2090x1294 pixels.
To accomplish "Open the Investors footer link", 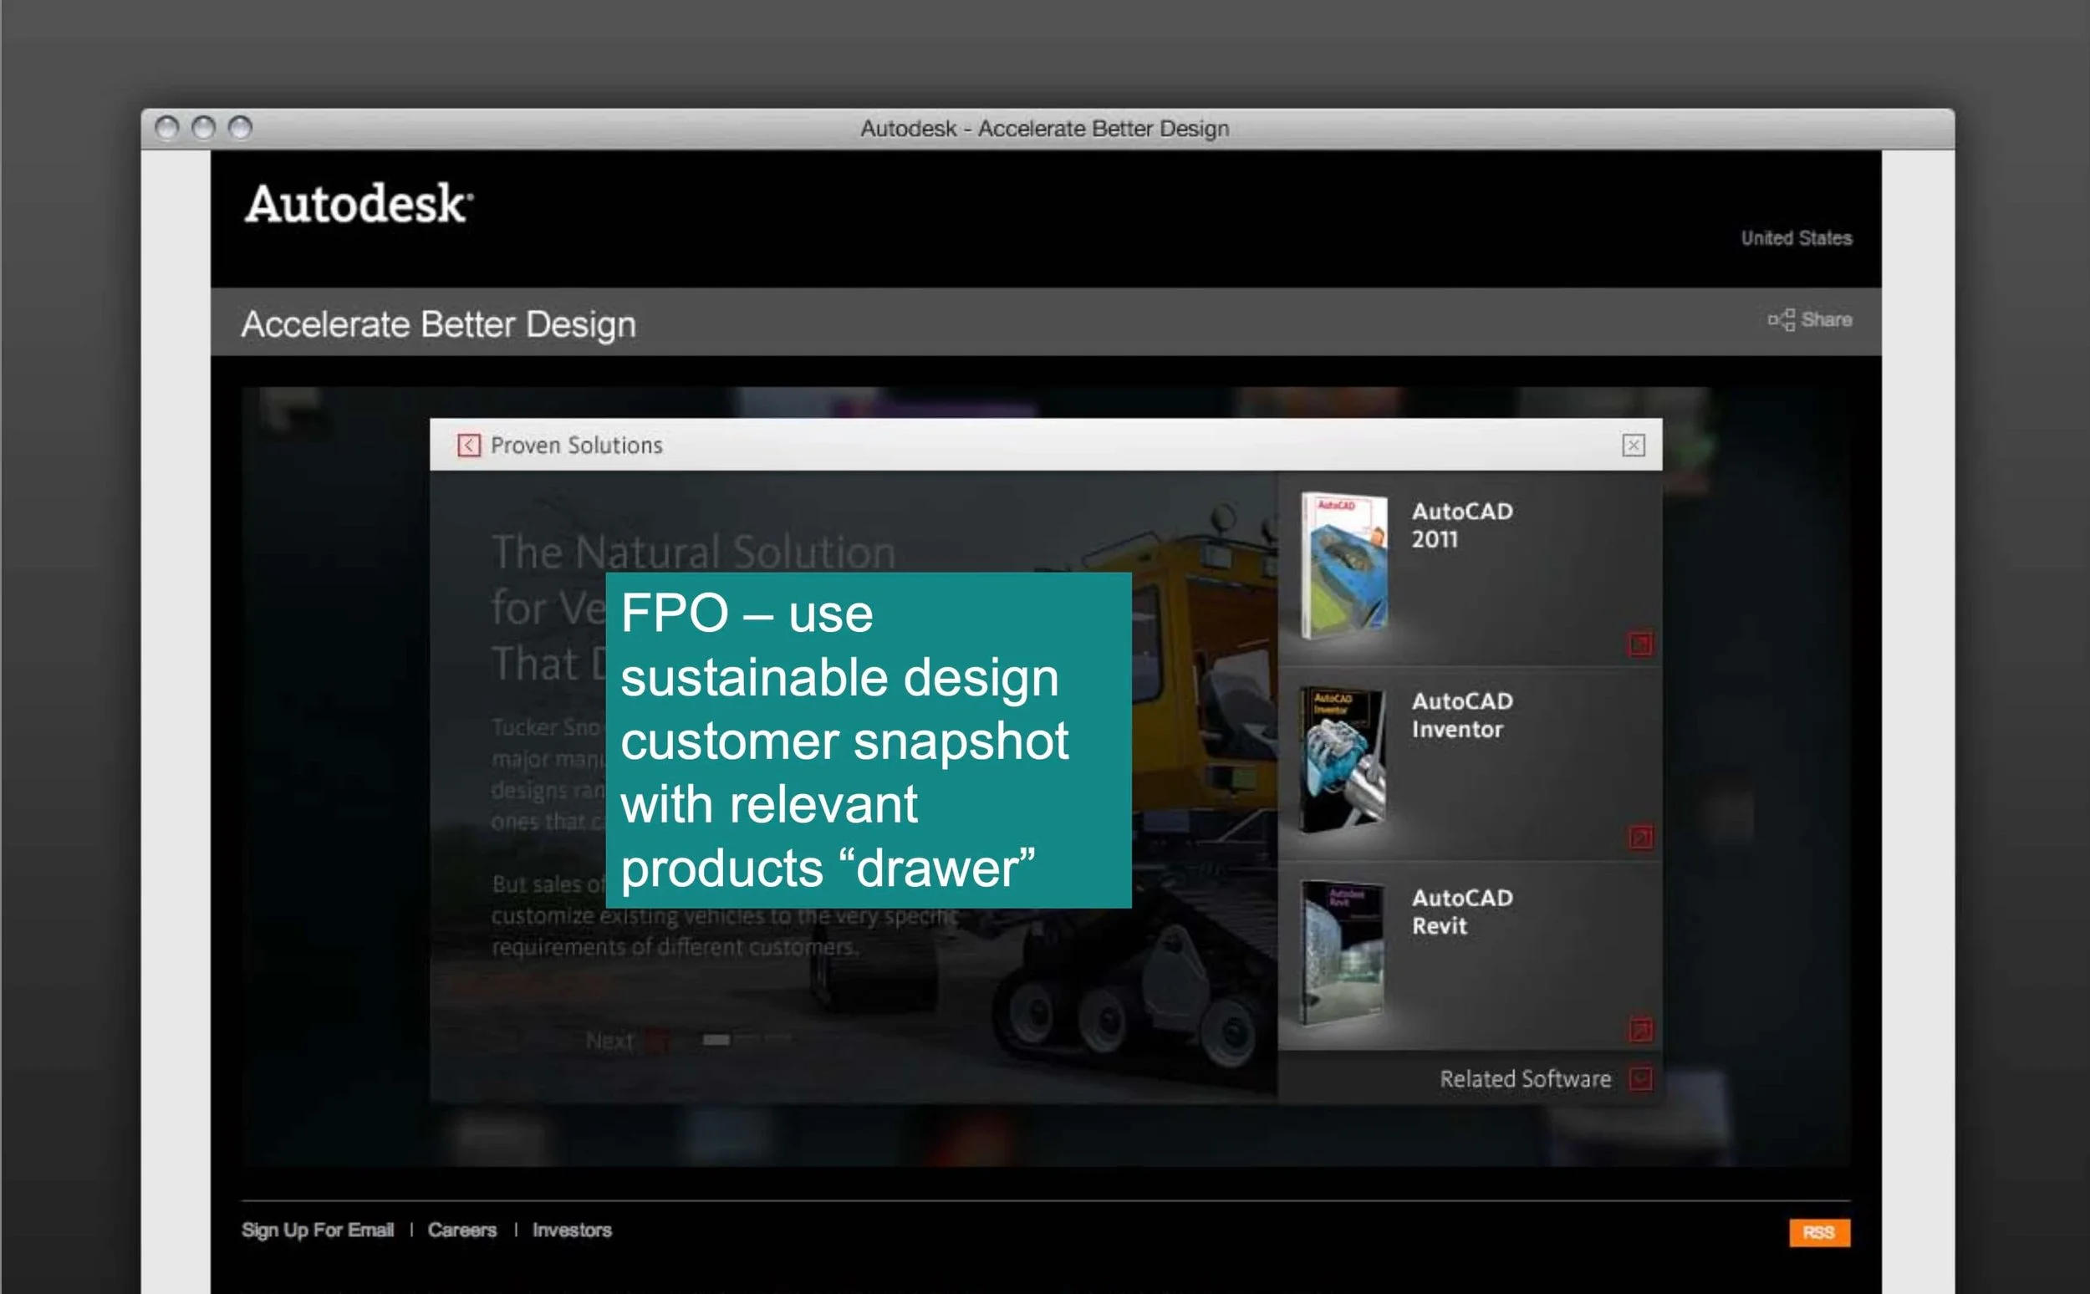I will pyautogui.click(x=572, y=1230).
